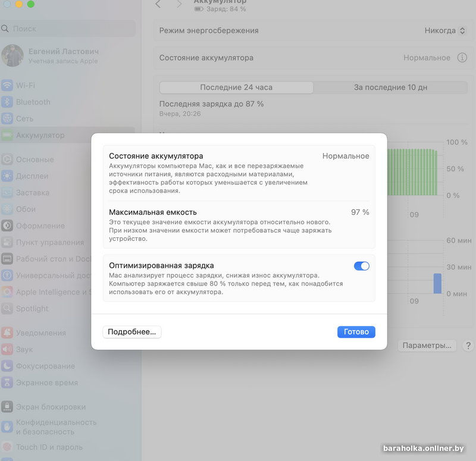Select Дисплеи label in sidebar
Screen dimensions: 476x461
coord(32,176)
